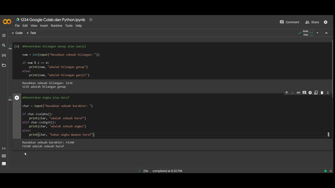Image resolution: width=335 pixels, height=188 pixels.
Task: Click the comment line Menentukan Bilangan Genap atau Ganjil
Action: point(54,46)
